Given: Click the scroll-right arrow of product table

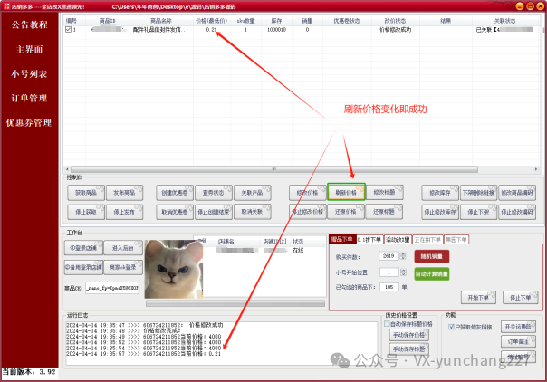Looking at the screenshot, I should coord(536,169).
